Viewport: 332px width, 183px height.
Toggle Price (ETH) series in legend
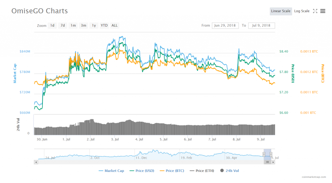(x=202, y=171)
